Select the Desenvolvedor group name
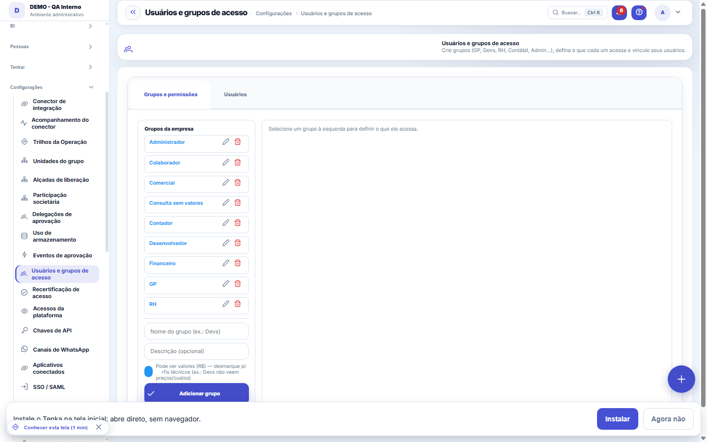The width and height of the screenshot is (707, 442). pos(168,244)
